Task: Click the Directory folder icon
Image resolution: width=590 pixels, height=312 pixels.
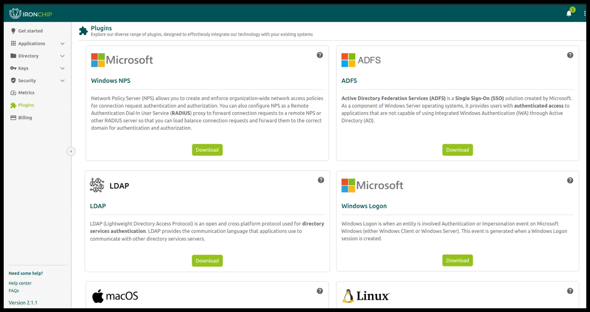Action: point(13,56)
